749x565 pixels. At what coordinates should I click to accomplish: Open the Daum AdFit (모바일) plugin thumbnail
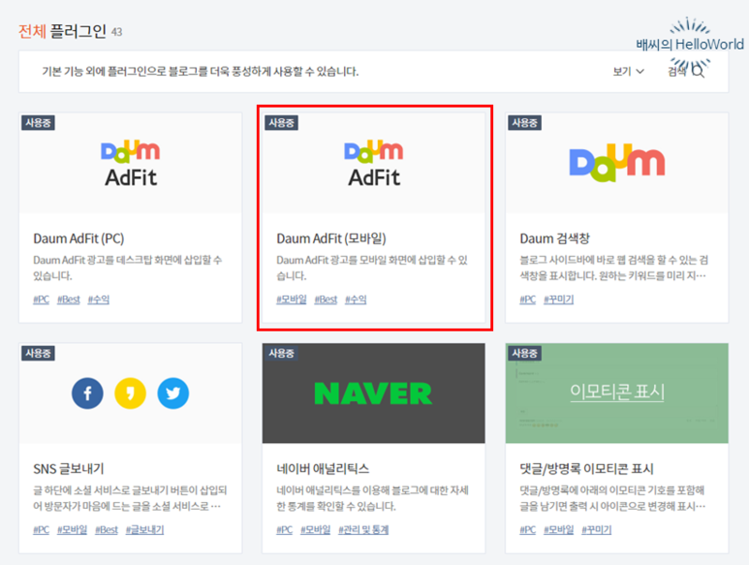click(374, 164)
